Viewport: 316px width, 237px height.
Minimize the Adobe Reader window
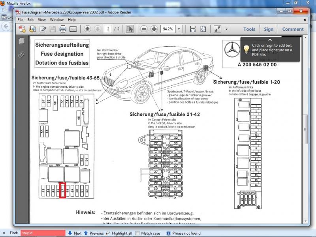tap(281, 11)
